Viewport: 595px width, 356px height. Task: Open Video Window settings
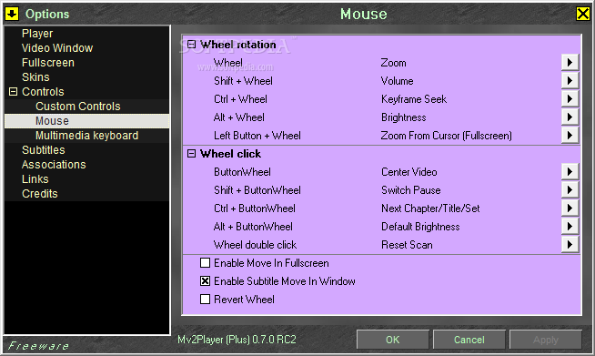57,48
